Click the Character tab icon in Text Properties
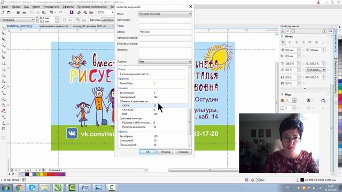 283,31
